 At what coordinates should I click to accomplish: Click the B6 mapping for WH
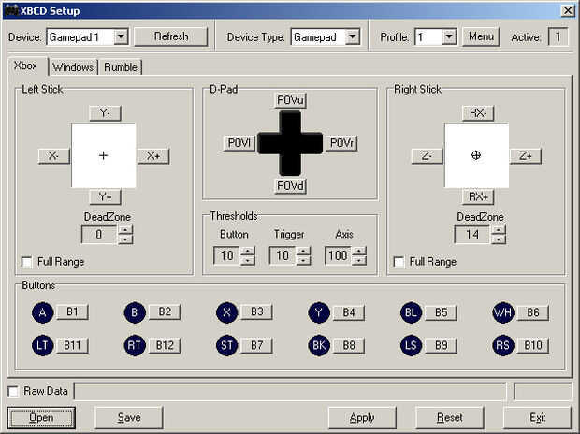pyautogui.click(x=533, y=313)
